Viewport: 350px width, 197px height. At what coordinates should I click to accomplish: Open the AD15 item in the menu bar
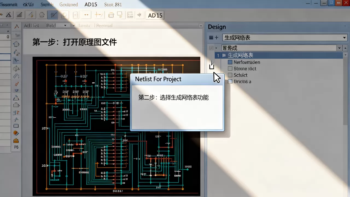click(91, 4)
